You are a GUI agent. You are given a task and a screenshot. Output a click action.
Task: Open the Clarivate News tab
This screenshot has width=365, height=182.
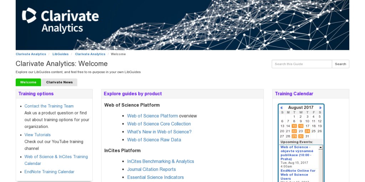pyautogui.click(x=60, y=82)
